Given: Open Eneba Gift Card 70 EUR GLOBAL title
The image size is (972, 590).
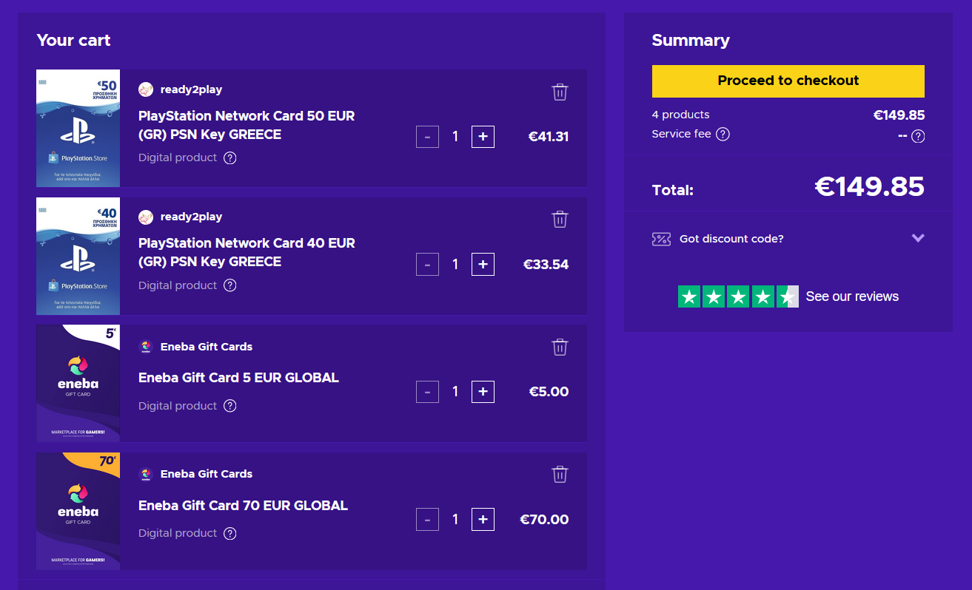Looking at the screenshot, I should tap(243, 506).
